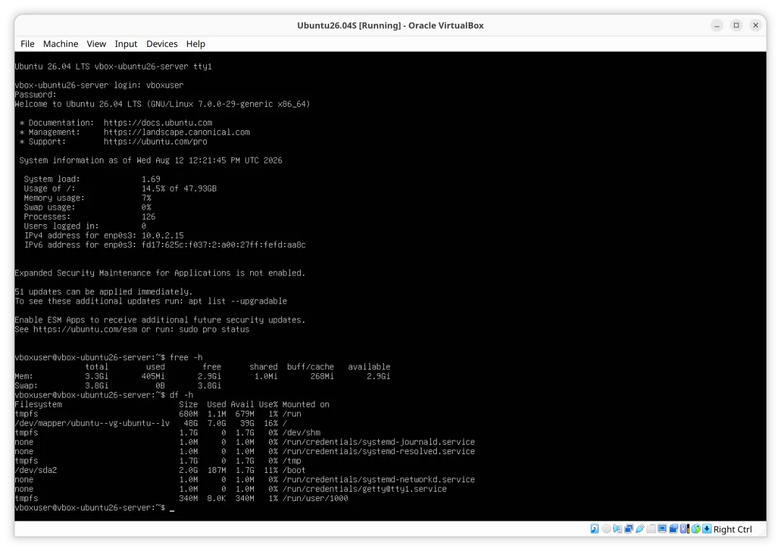The width and height of the screenshot is (781, 551).
Task: Click the 'Mounted on' column header
Action: tap(306, 404)
